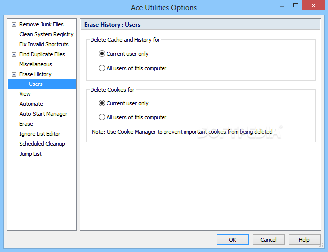The height and width of the screenshot is (252, 328).
Task: Open Scheduled Cleanup settings
Action: coord(42,144)
